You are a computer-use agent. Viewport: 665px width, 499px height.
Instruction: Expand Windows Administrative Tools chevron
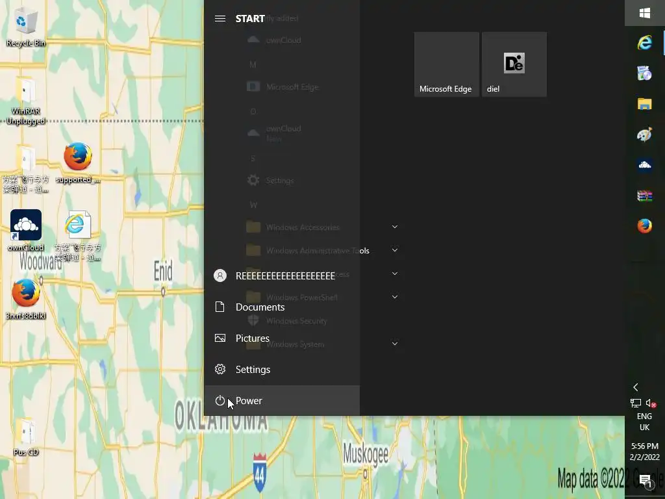pyautogui.click(x=395, y=250)
